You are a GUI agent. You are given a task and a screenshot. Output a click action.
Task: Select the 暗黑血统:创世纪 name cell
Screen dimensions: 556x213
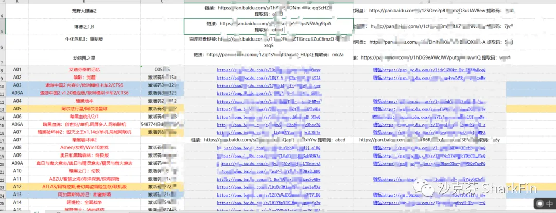84,124
